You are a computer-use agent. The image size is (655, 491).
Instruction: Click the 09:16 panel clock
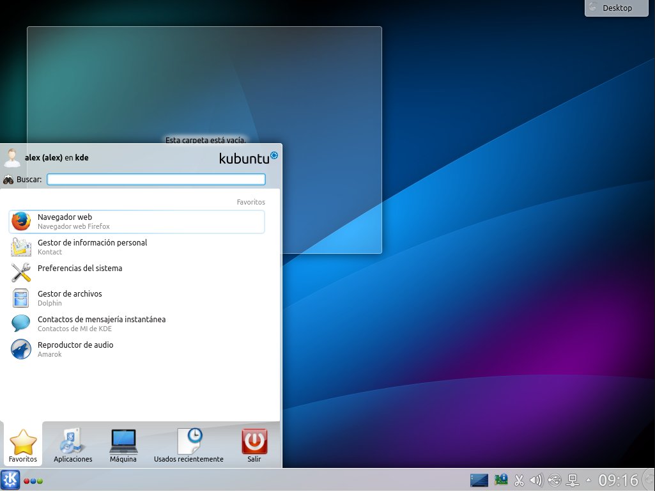tap(619, 480)
